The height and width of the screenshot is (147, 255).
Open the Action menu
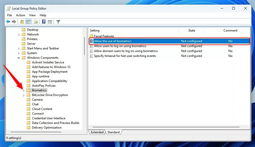click(x=20, y=15)
